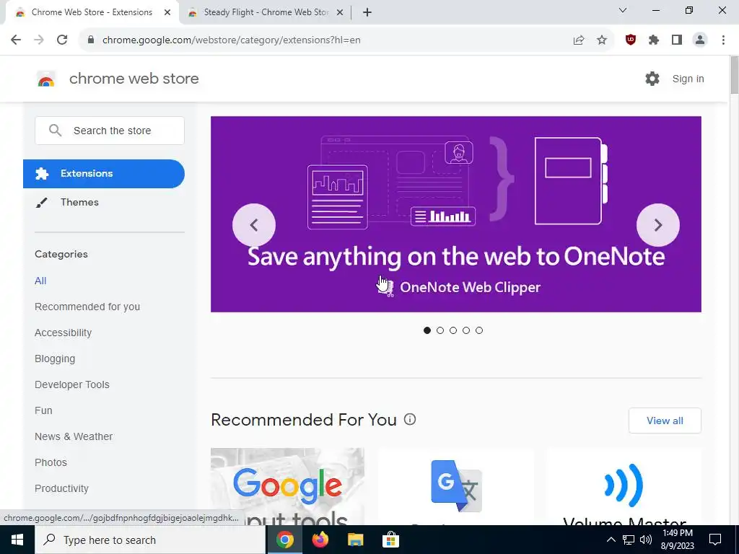
Task: Click the Chrome taskbar icon
Action: (x=284, y=540)
